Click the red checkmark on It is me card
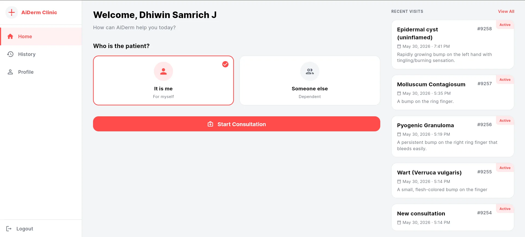This screenshot has height=237, width=525. point(225,64)
